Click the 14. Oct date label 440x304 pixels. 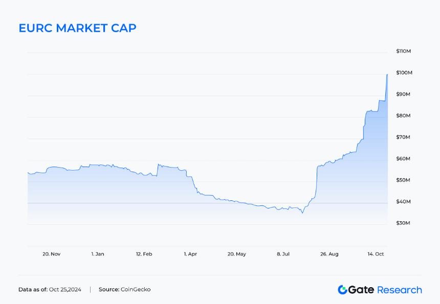point(376,254)
